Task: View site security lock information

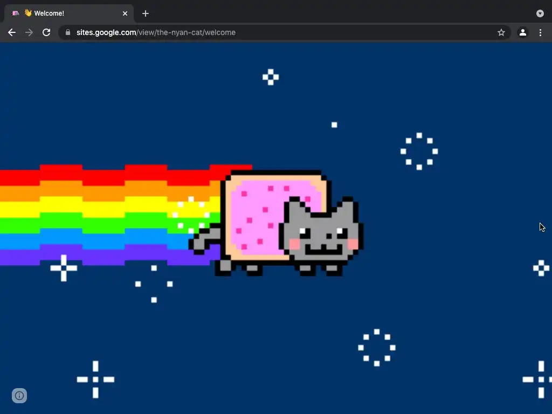Action: [68, 32]
